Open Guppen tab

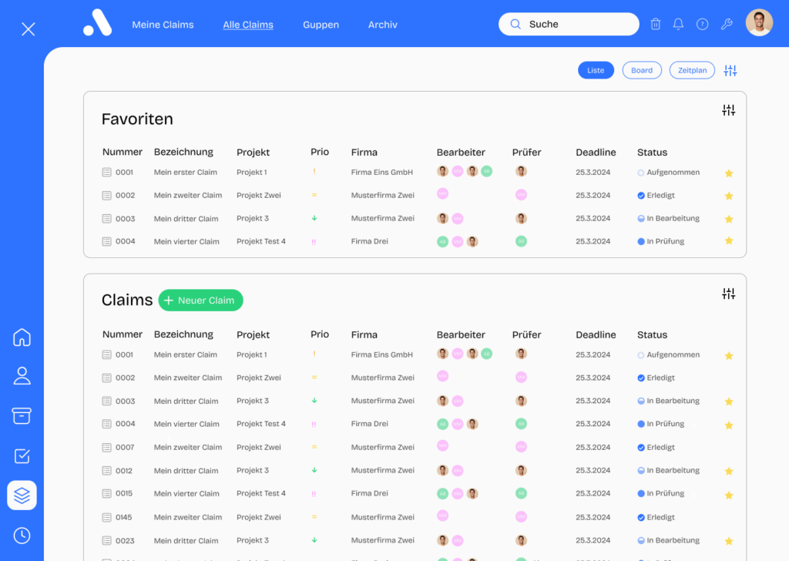[x=321, y=25]
